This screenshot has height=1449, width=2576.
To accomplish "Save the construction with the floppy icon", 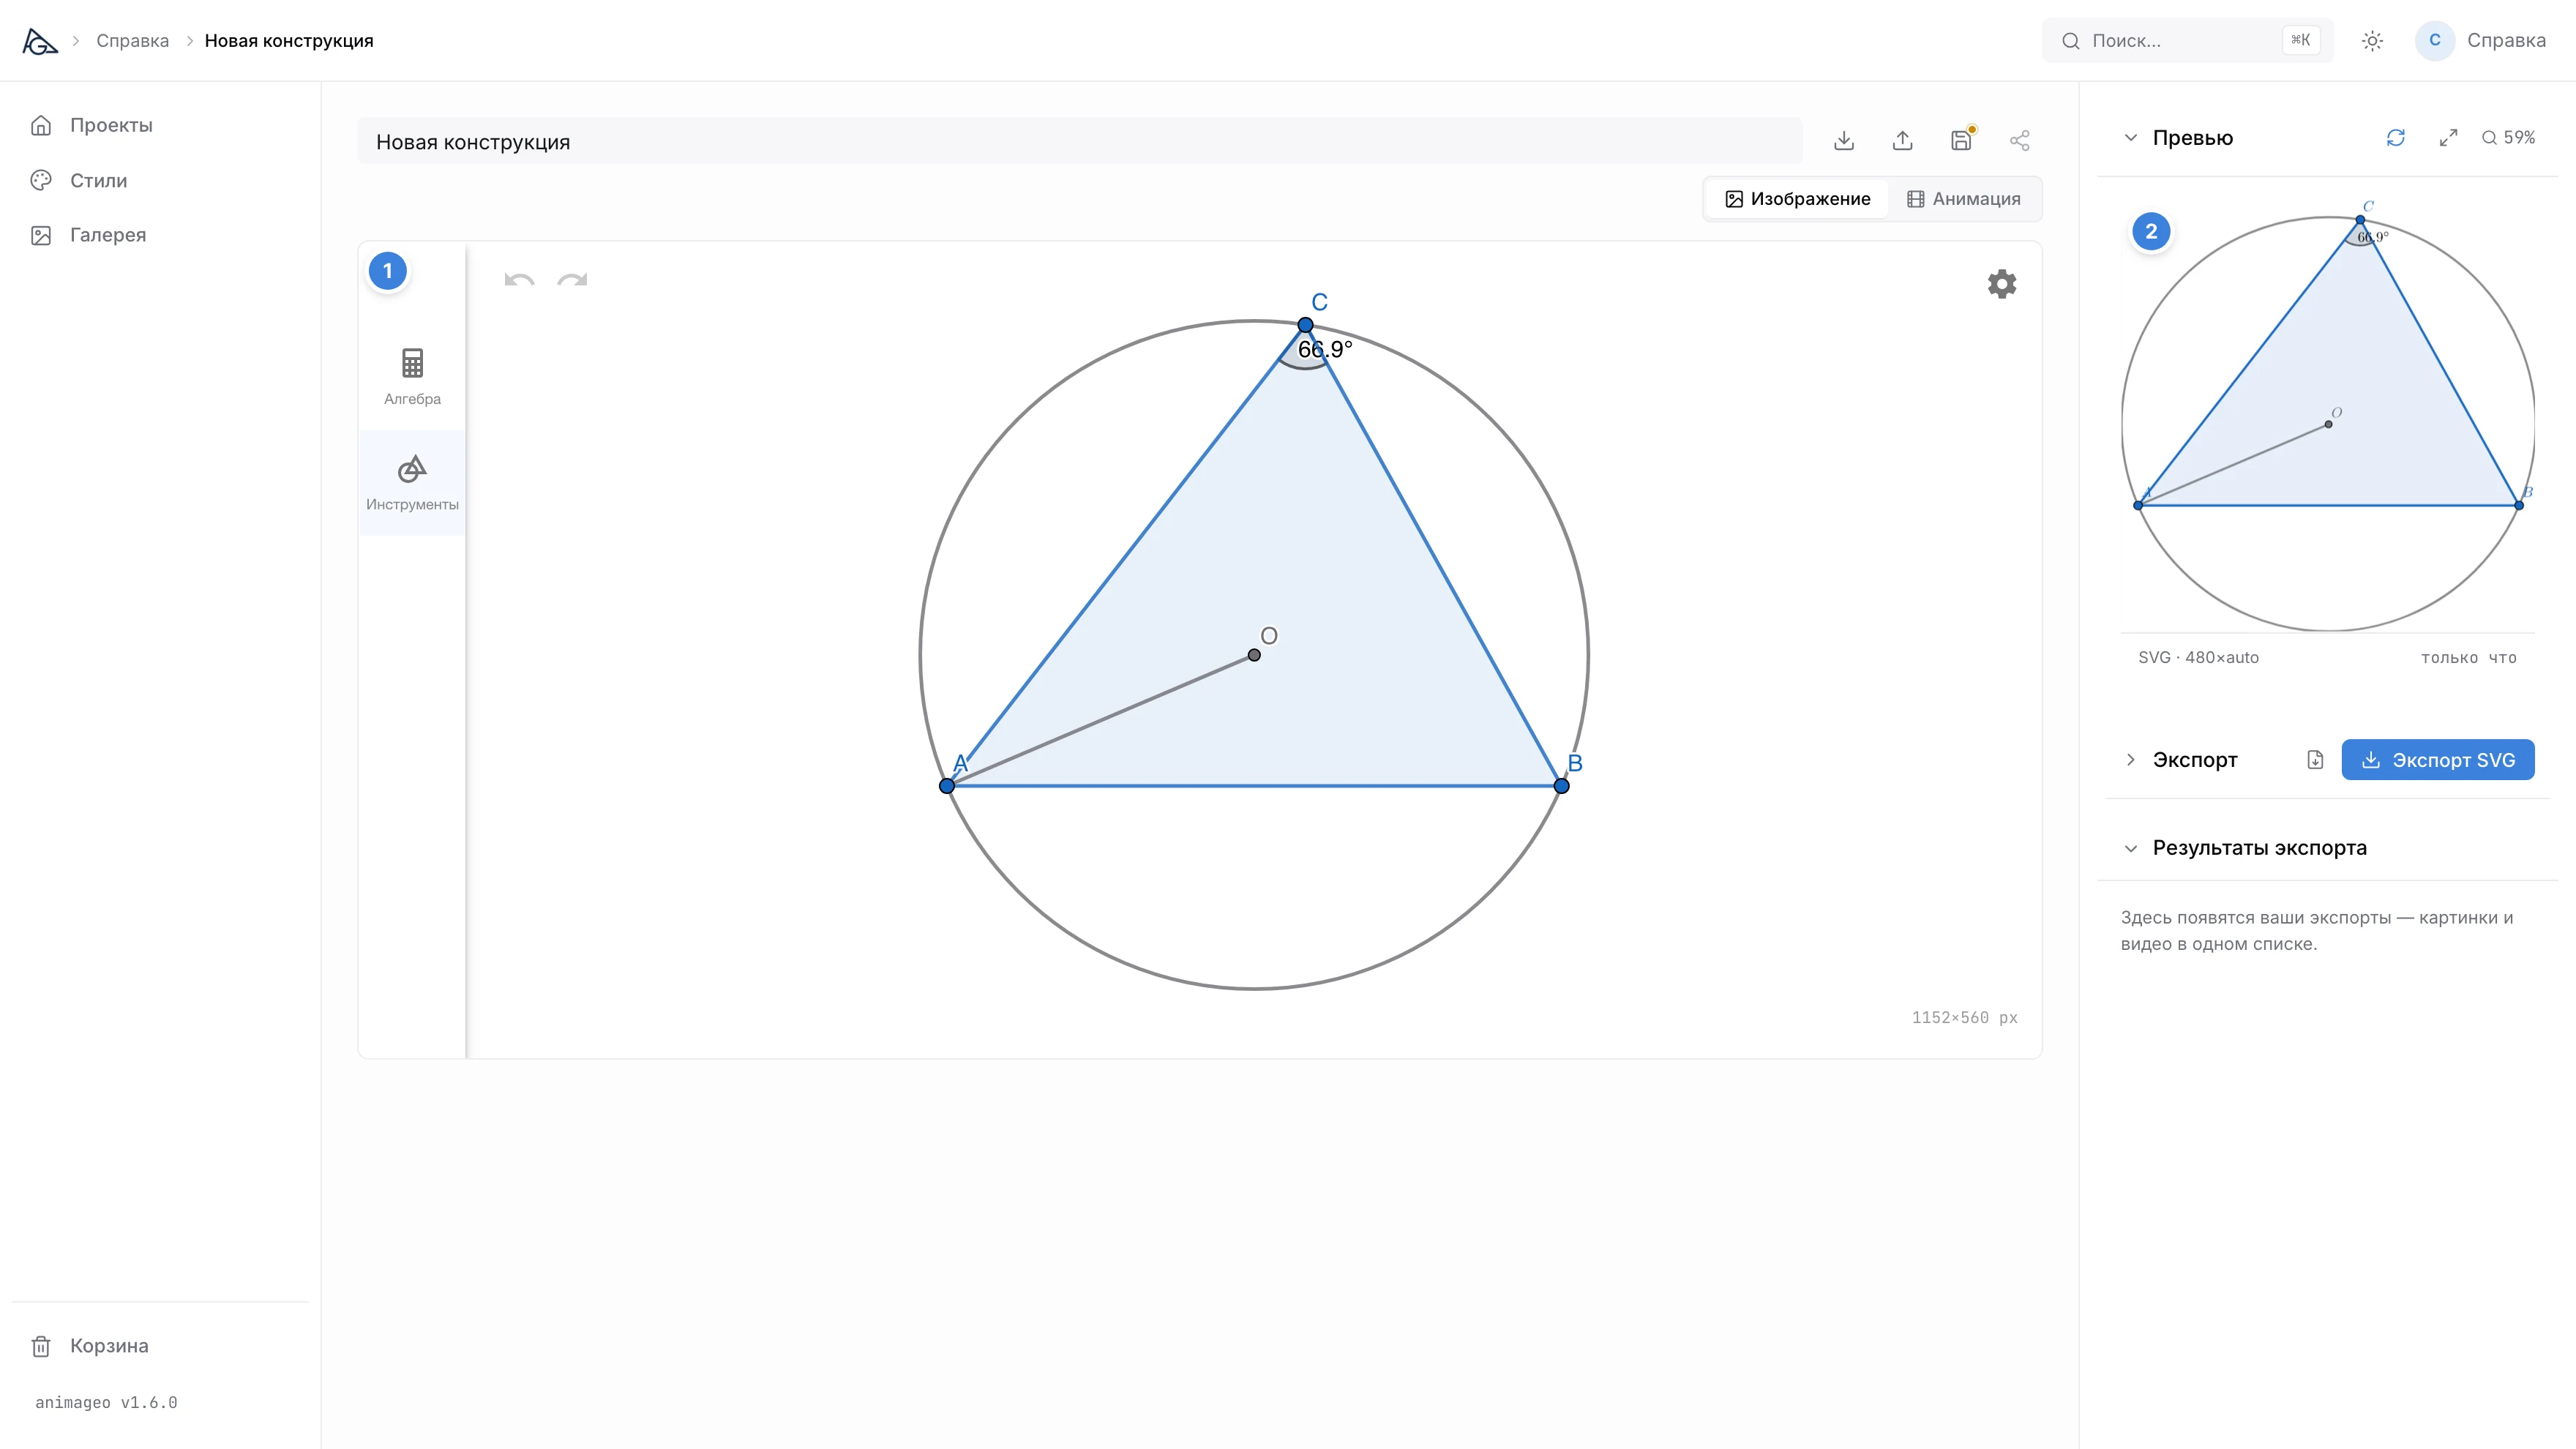I will (x=1961, y=141).
